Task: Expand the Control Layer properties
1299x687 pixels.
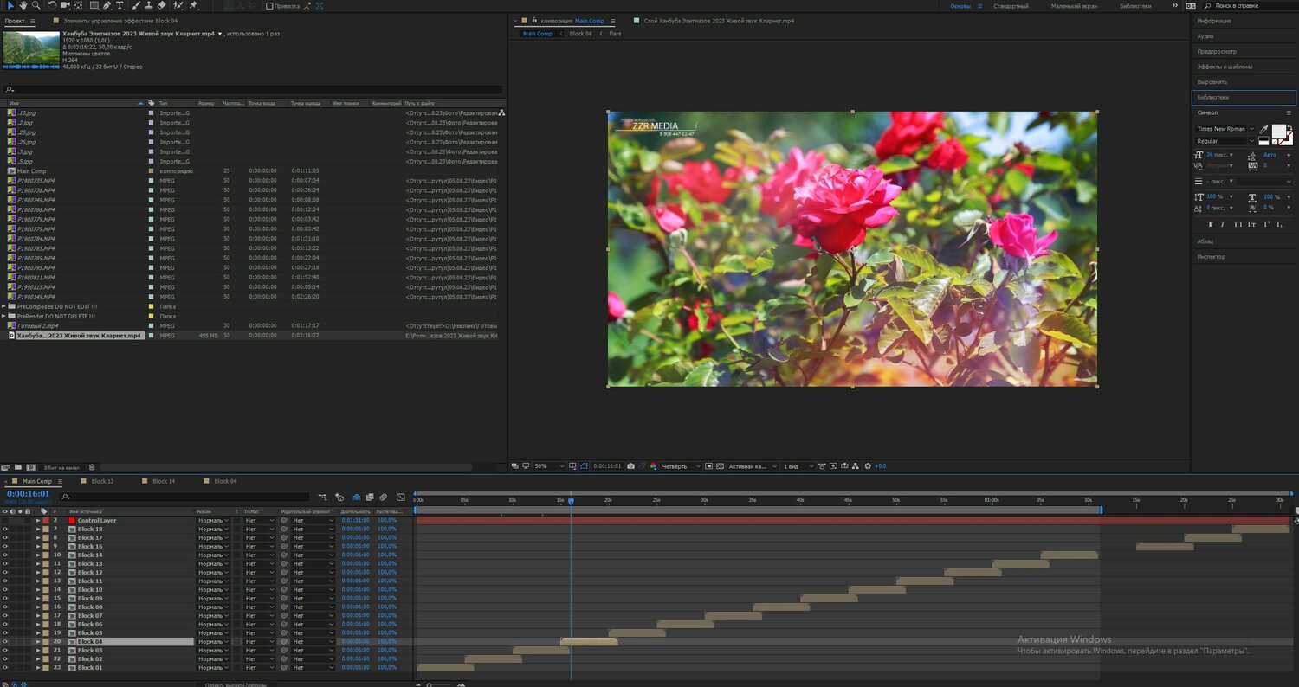Action: tap(38, 520)
